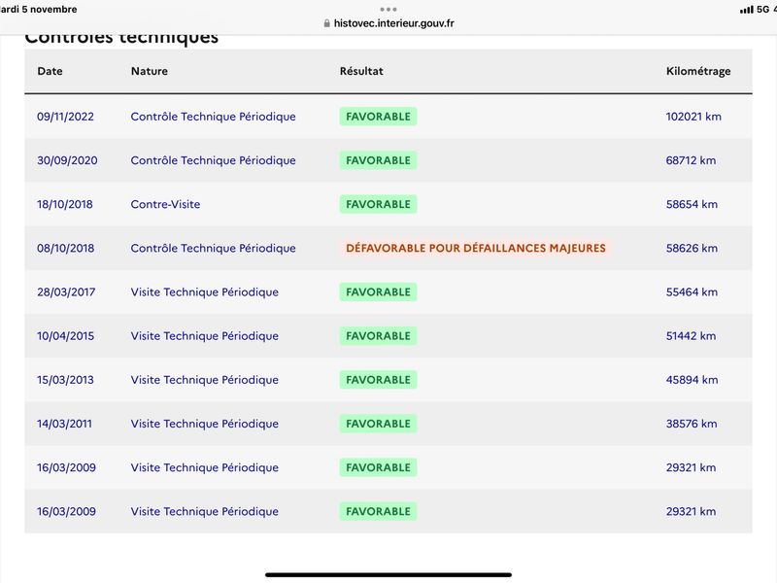777x583 pixels.
Task: Select the histovec.interieur.gouv.fr address bar
Action: point(388,23)
